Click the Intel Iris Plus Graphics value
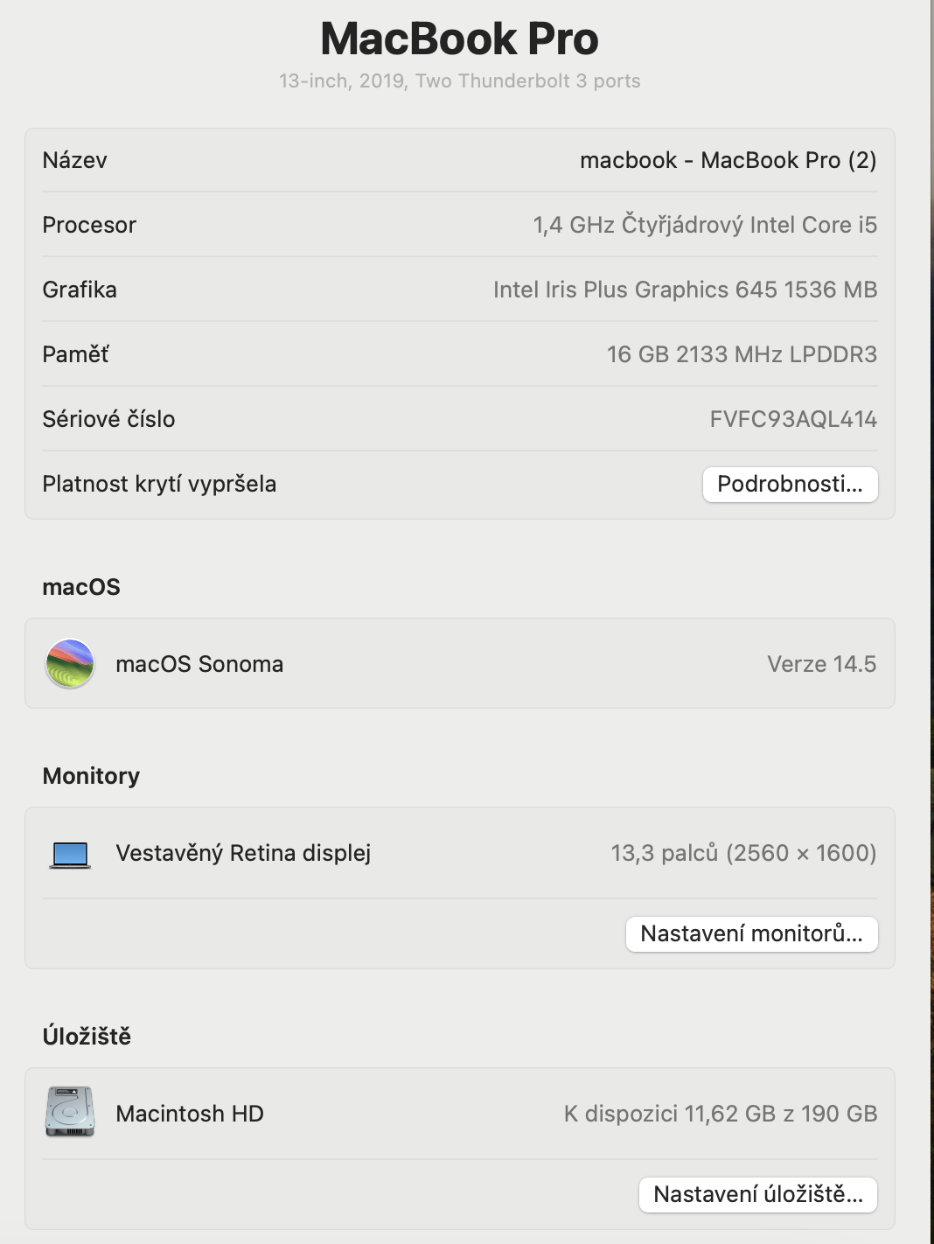Screen dimensions: 934x1244 [x=685, y=290]
